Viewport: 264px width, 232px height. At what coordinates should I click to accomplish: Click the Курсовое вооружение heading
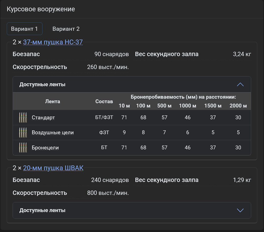tap(41, 9)
